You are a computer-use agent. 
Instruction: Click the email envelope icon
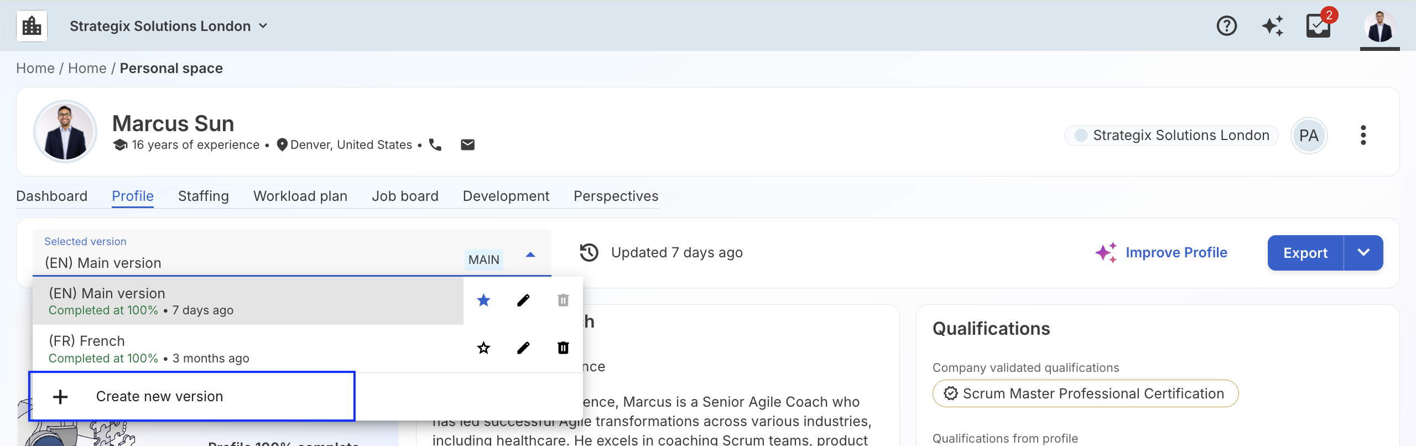point(467,145)
